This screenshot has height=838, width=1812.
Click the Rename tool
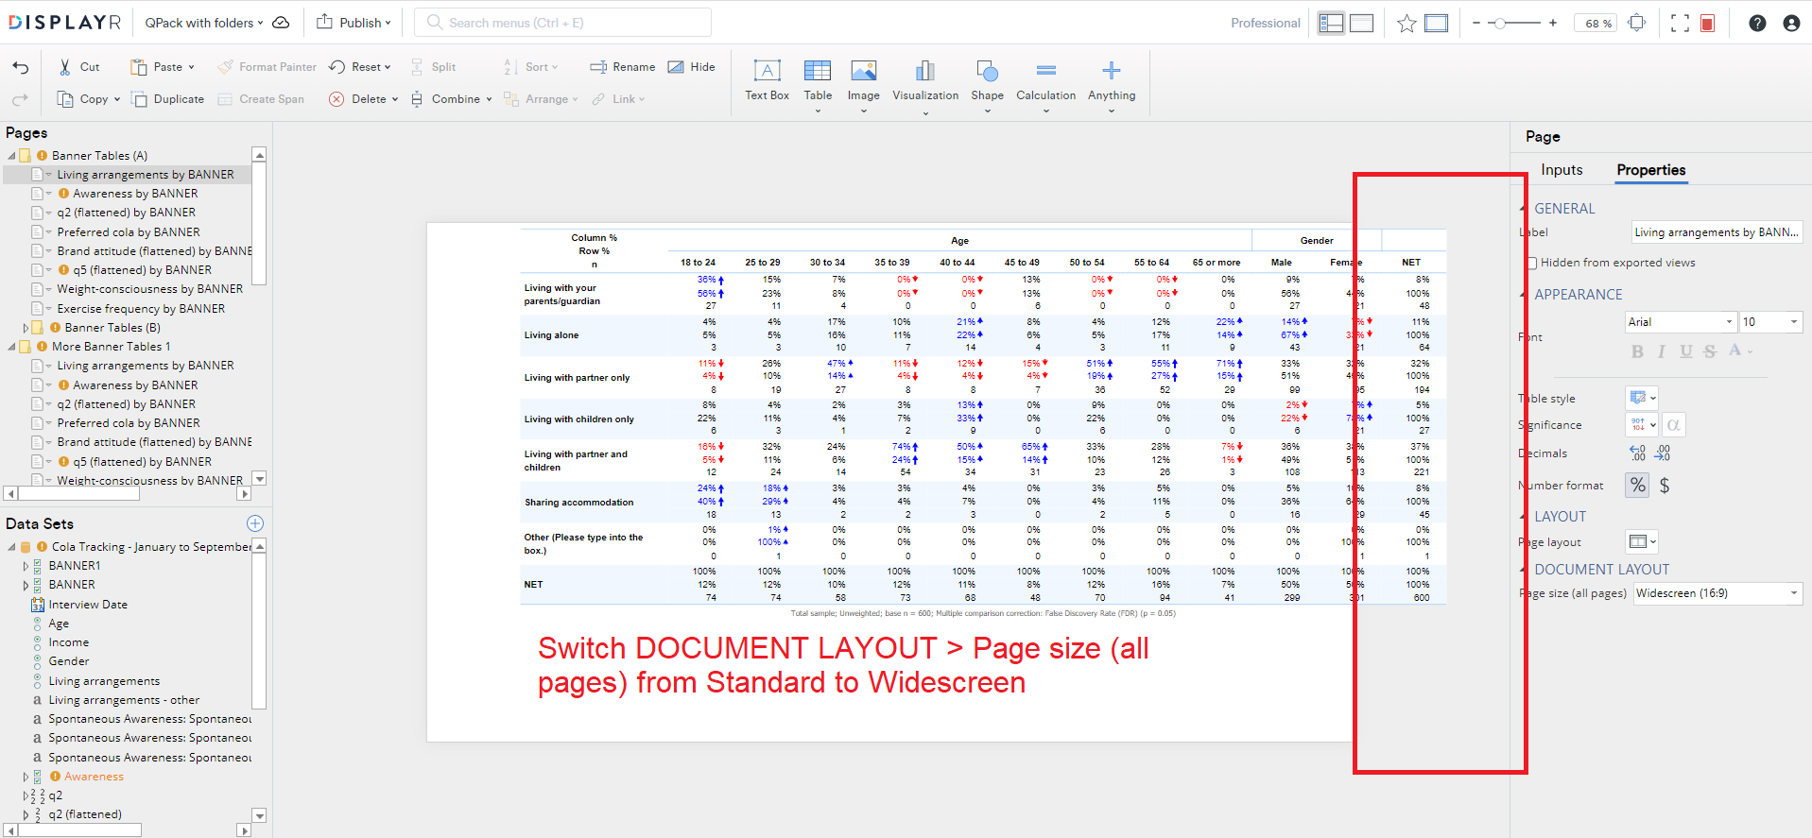[x=622, y=67]
